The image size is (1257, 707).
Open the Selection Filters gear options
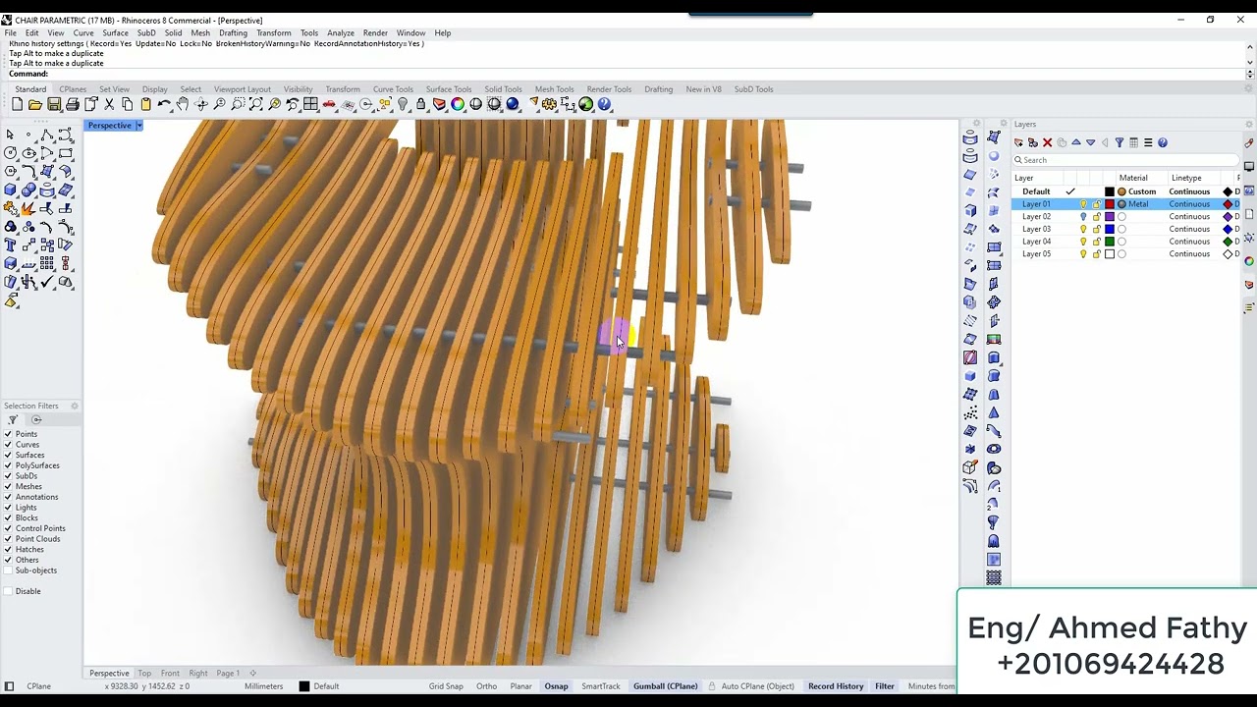click(75, 406)
